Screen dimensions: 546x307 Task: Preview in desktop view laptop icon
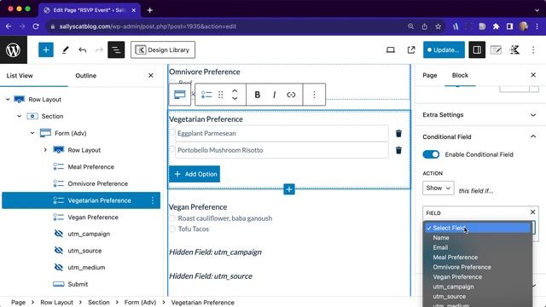point(391,49)
